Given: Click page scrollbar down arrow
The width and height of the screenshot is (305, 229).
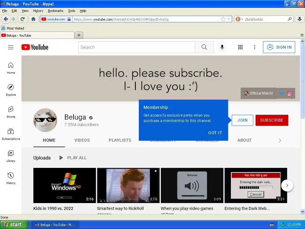Looking at the screenshot, I should (302, 211).
